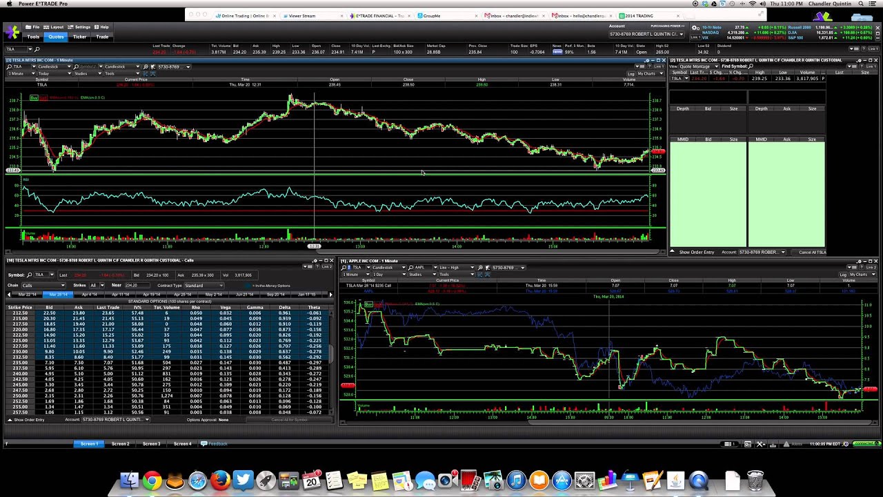Click symbol search icon in options chain window
The image size is (883, 497).
tap(30, 275)
